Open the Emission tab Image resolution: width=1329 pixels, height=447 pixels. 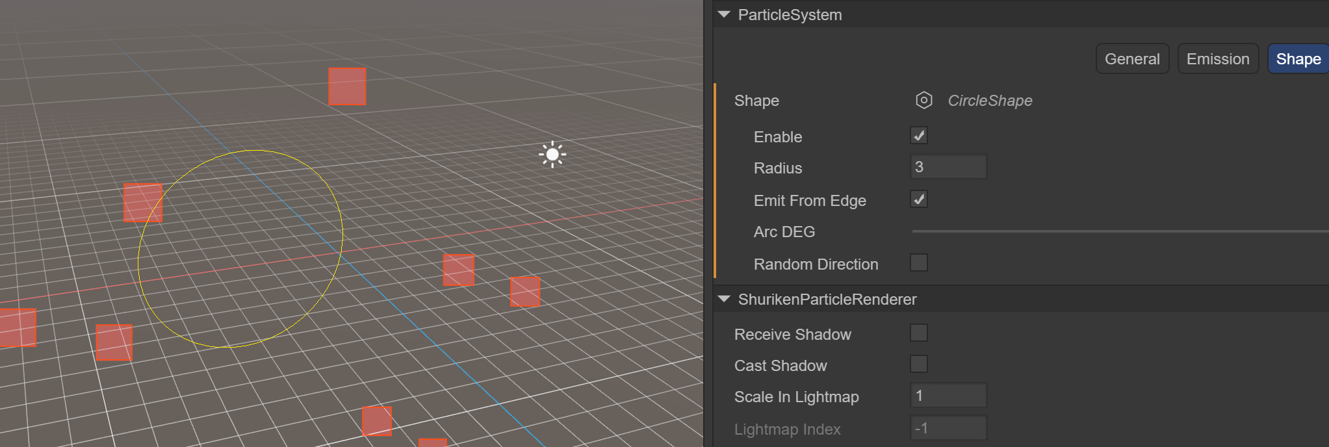pos(1218,59)
